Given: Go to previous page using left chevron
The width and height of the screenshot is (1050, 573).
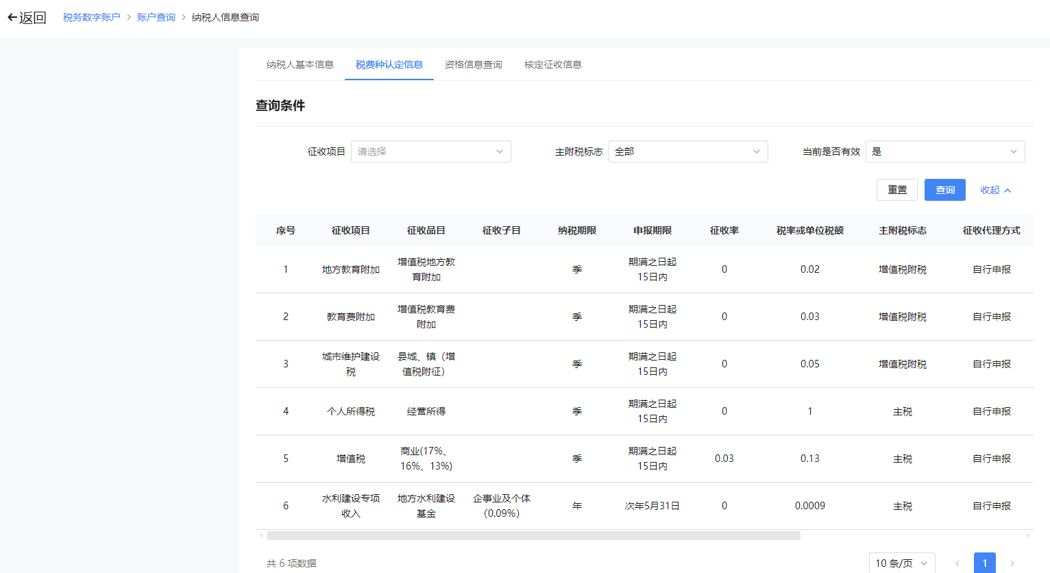Looking at the screenshot, I should click(x=957, y=563).
